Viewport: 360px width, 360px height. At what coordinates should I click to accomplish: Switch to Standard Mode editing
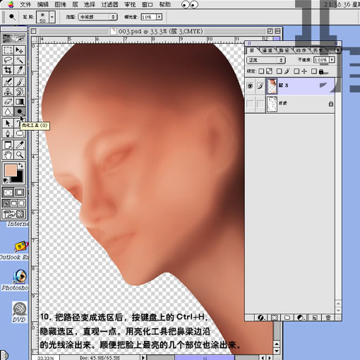(8, 193)
